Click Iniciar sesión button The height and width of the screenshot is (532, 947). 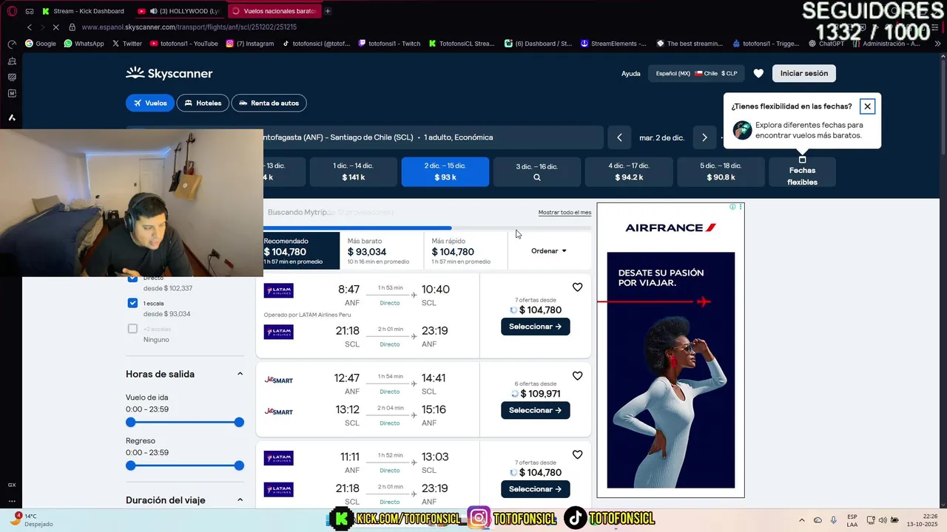pos(804,73)
